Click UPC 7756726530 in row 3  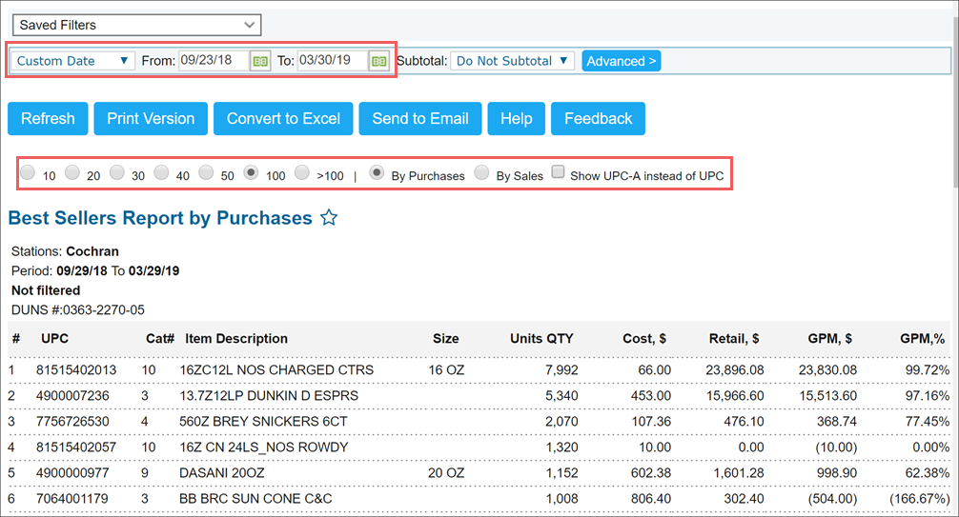[72, 422]
